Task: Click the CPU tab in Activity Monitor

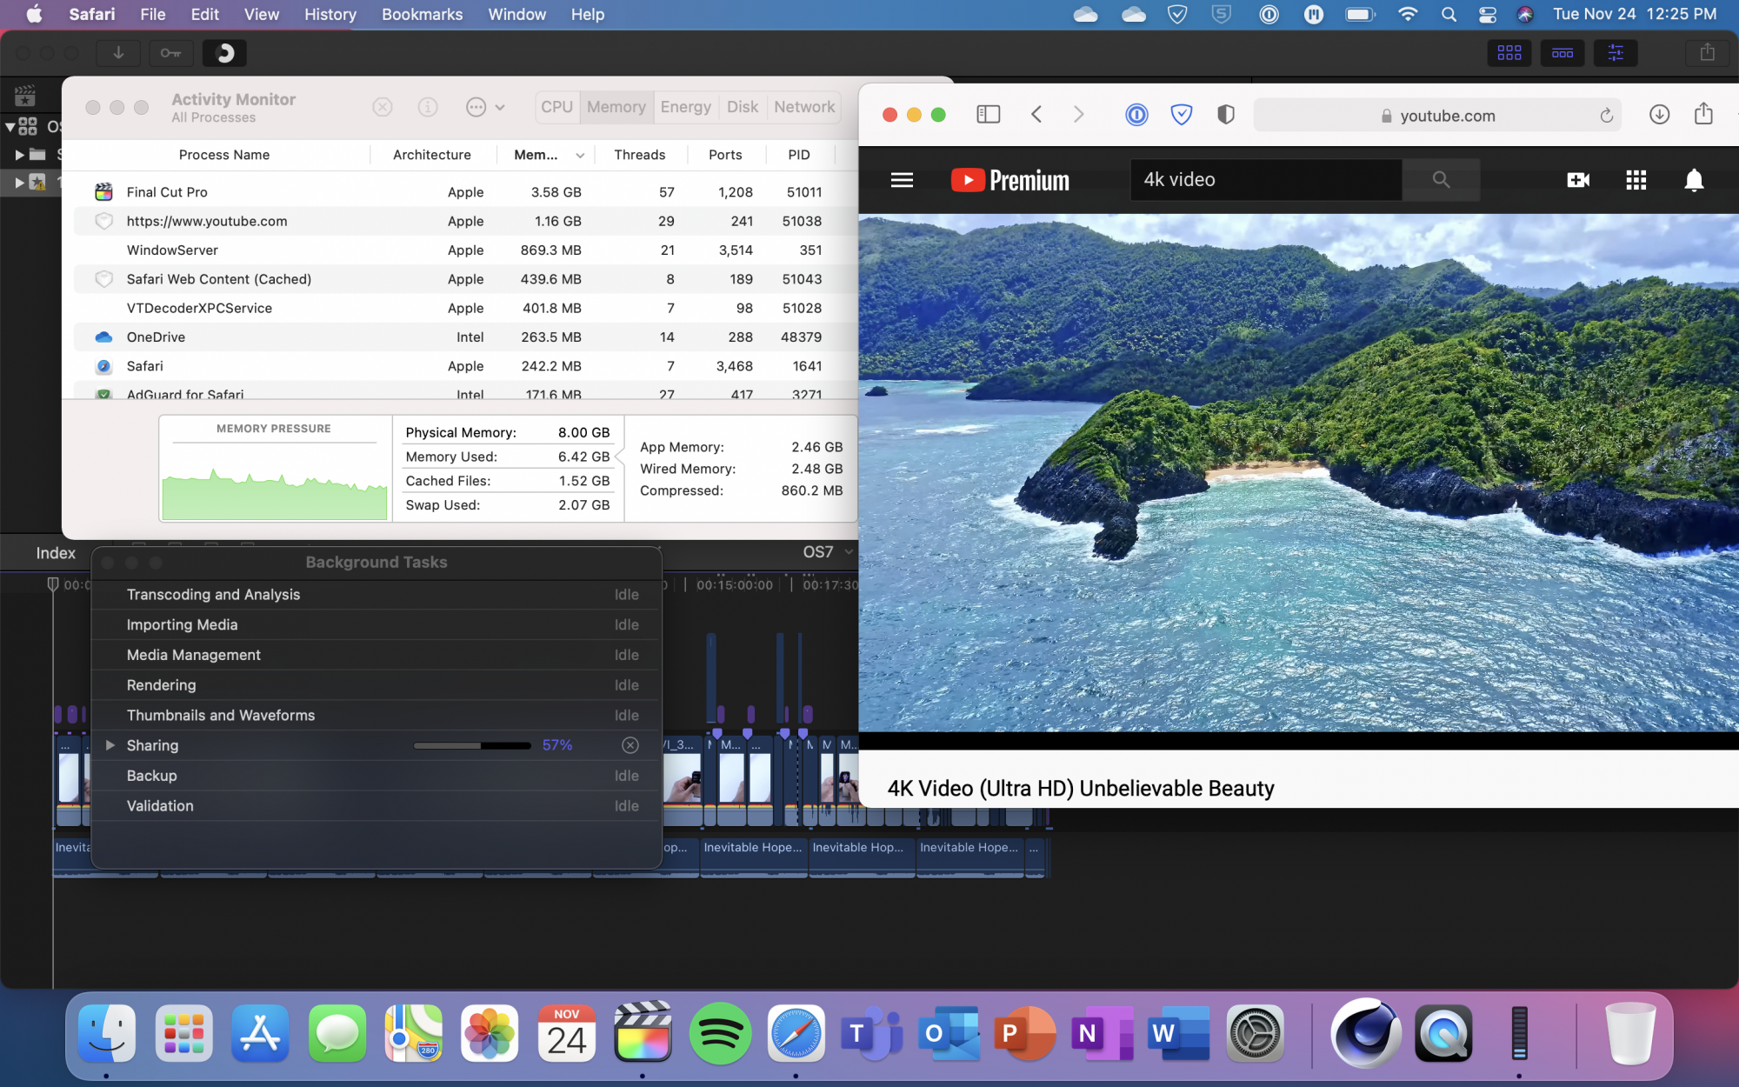Action: tap(556, 106)
